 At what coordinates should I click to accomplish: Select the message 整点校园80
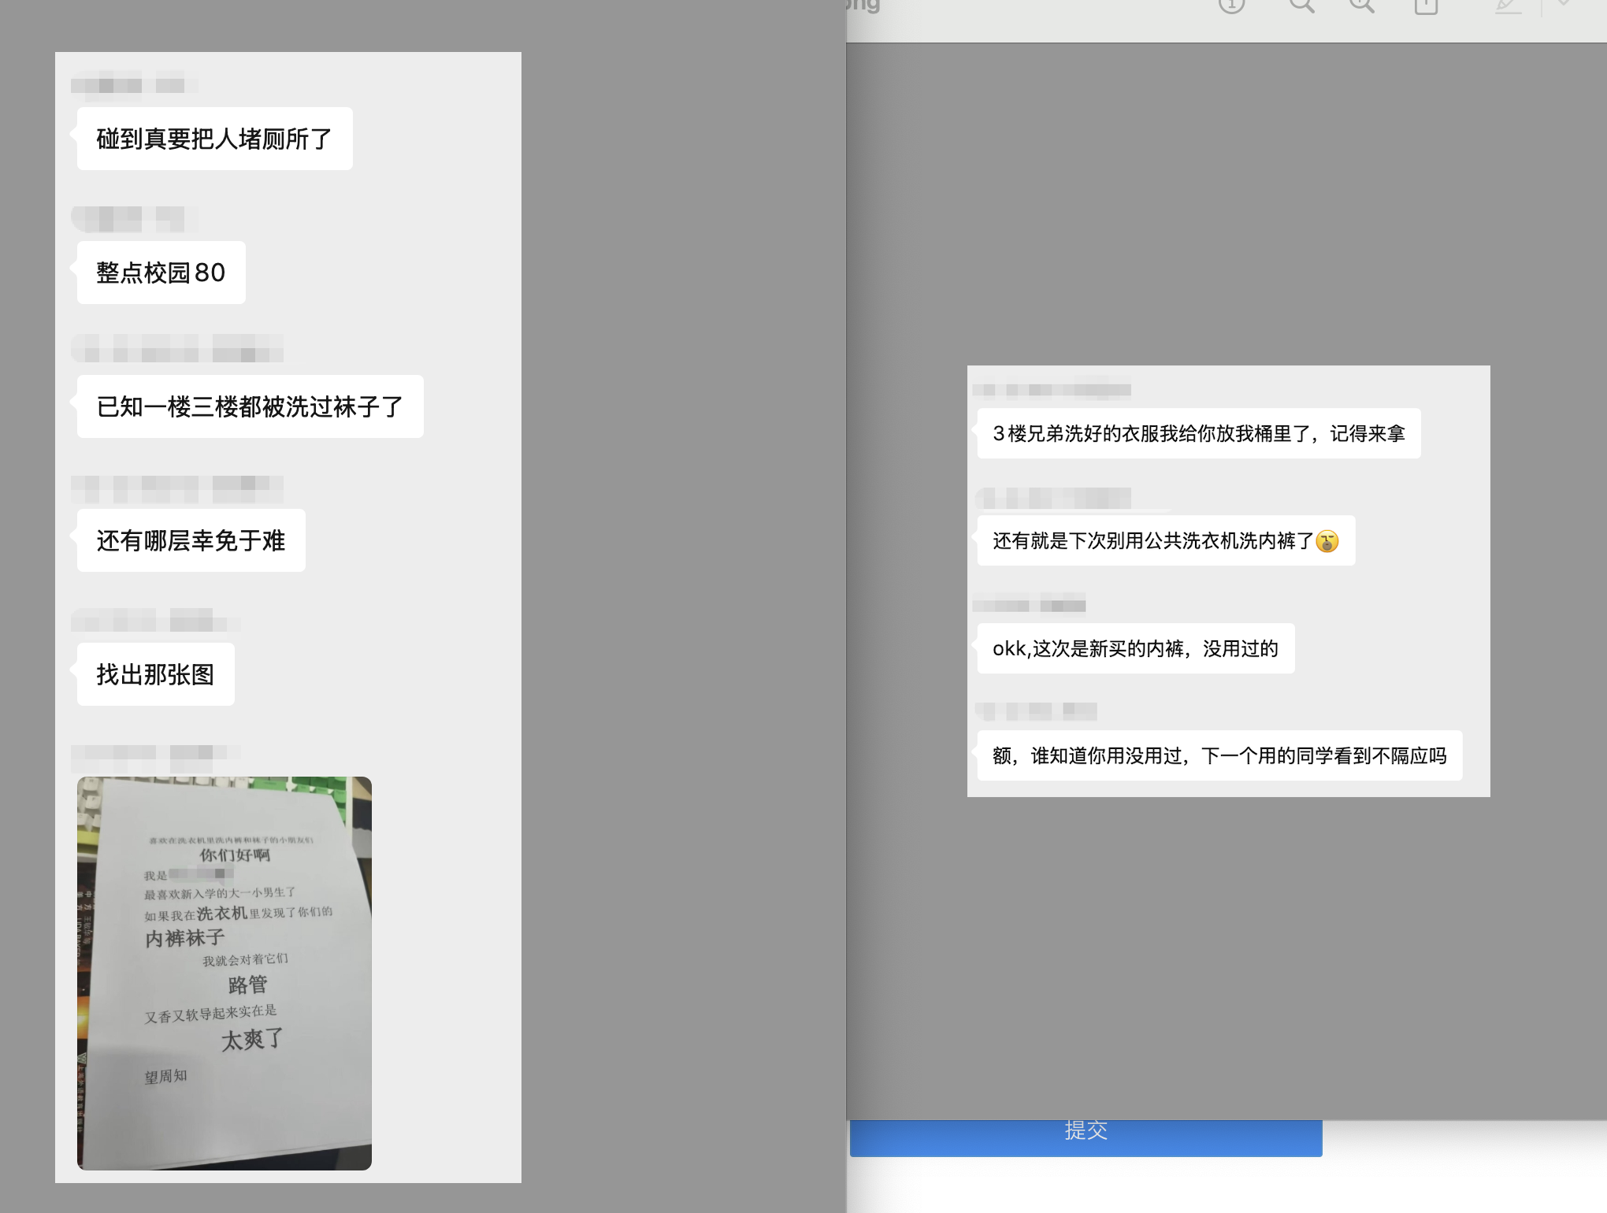click(161, 273)
